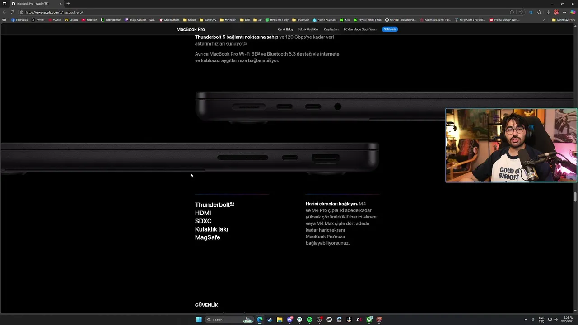The height and width of the screenshot is (325, 578).
Task: Open Spotify from the taskbar
Action: pyautogui.click(x=309, y=320)
